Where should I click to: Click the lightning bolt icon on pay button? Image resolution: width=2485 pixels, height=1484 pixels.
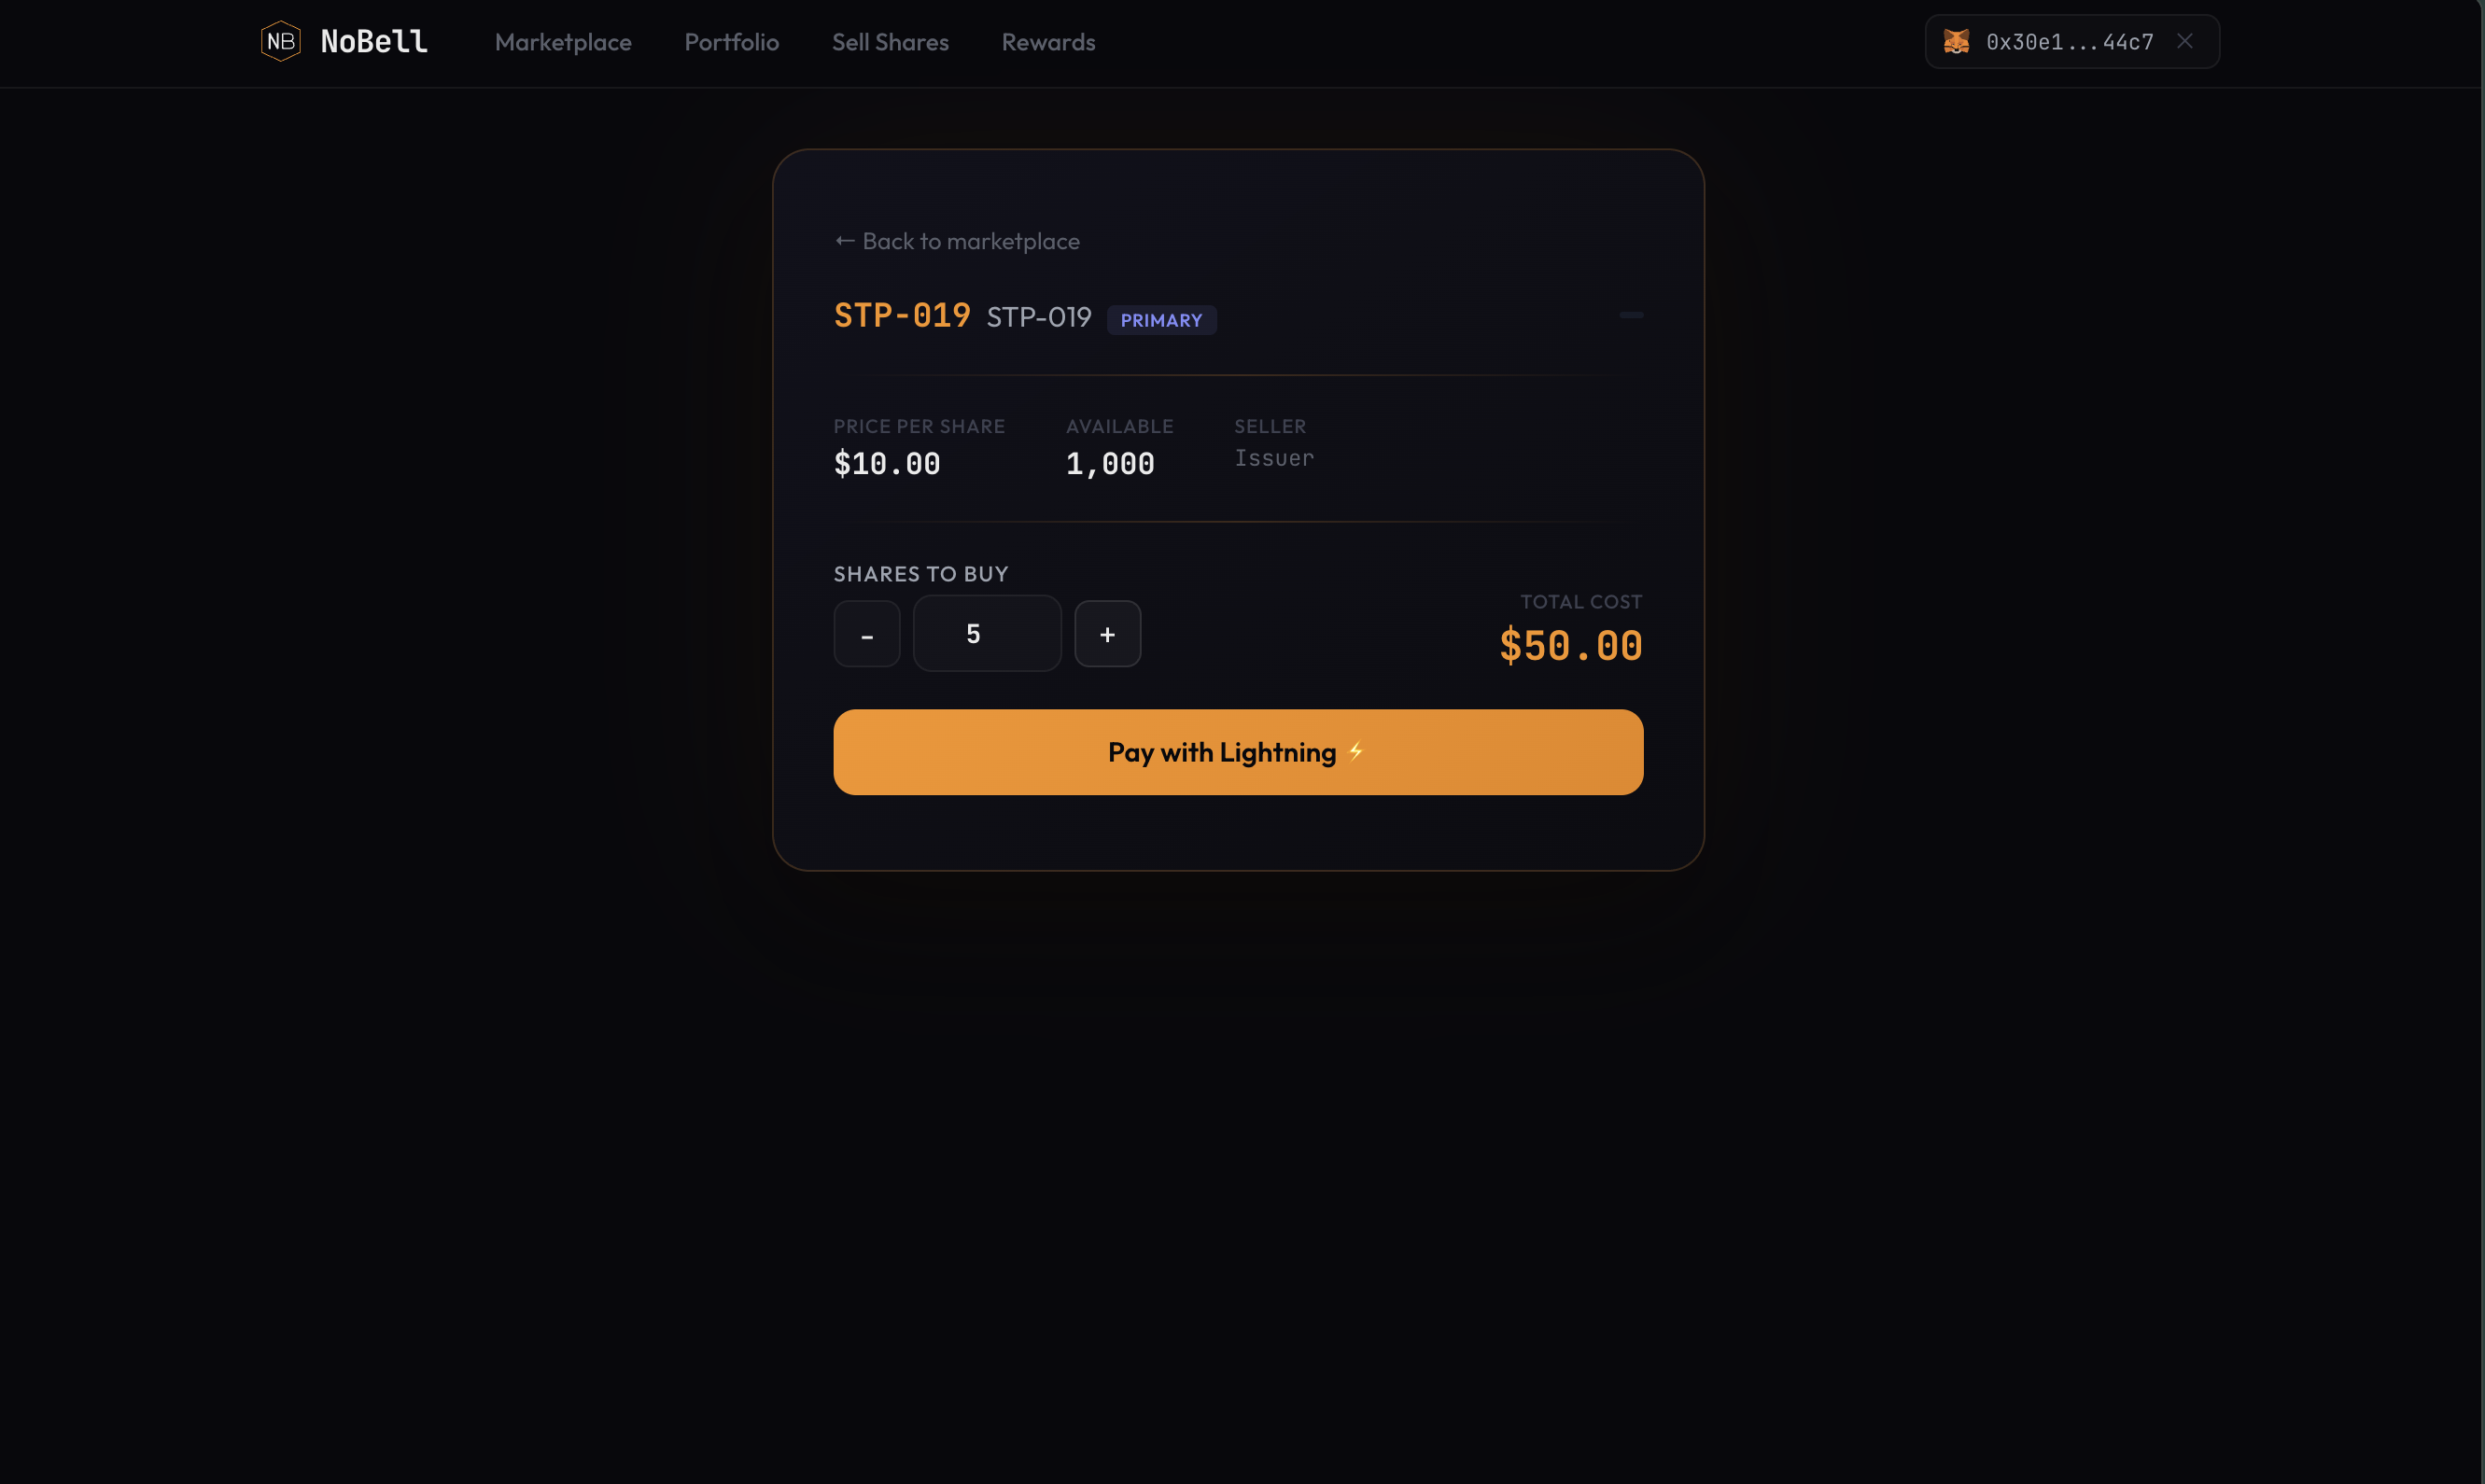(x=1356, y=751)
